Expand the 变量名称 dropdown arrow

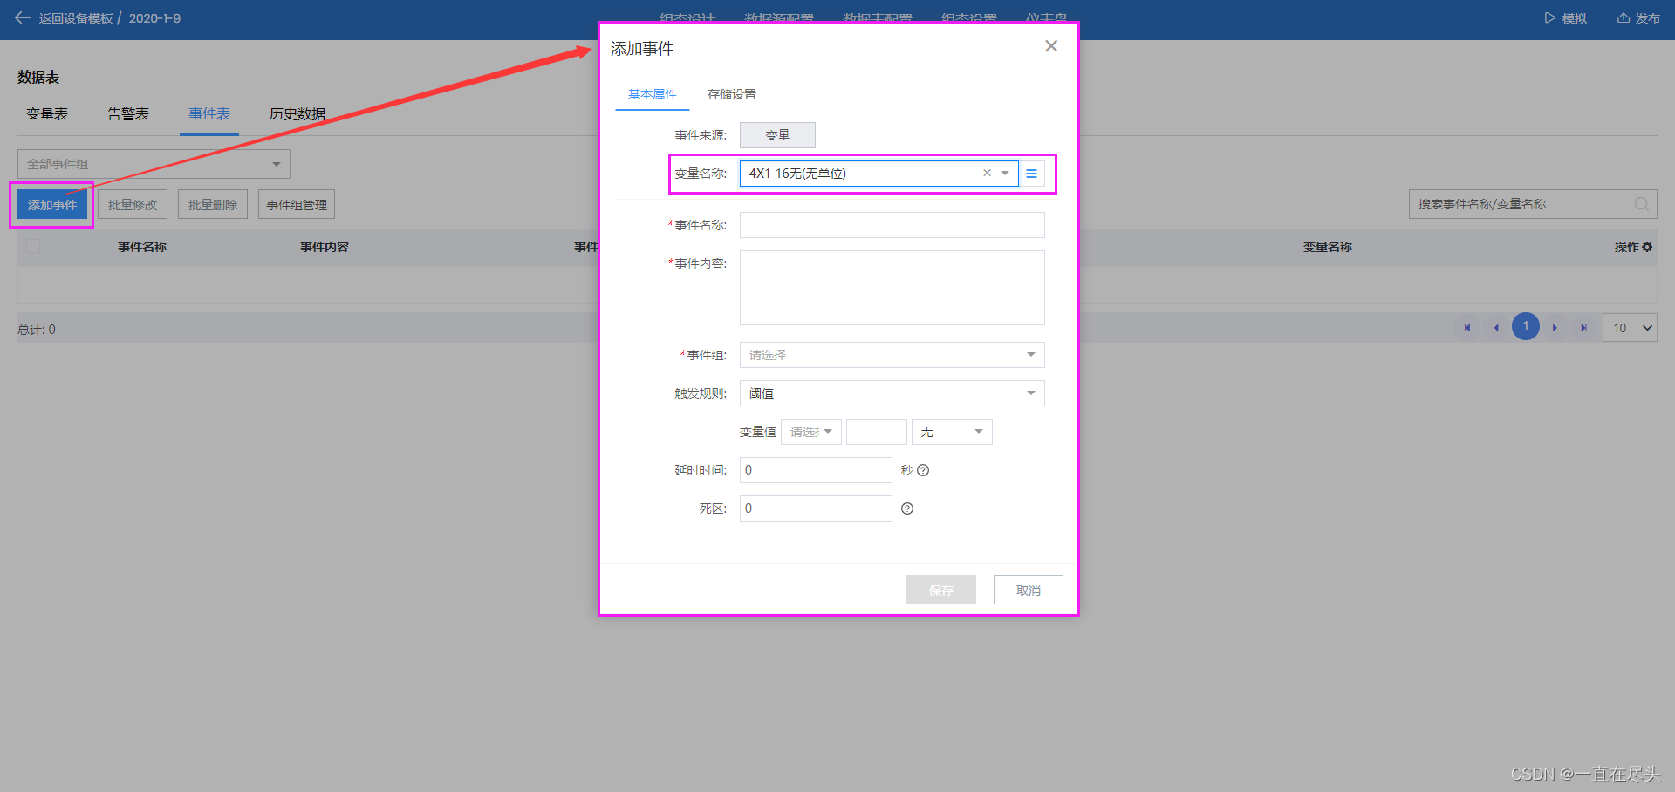click(1005, 174)
